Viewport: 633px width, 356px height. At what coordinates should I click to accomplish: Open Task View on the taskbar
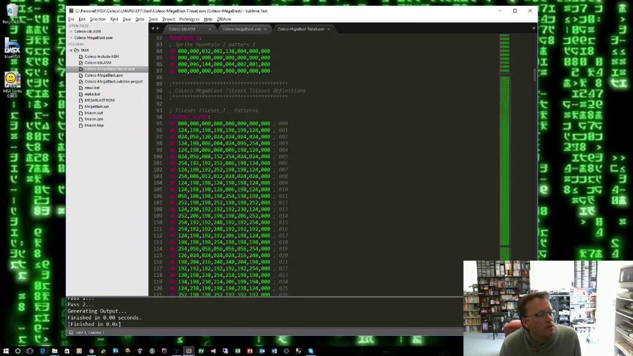point(30,351)
